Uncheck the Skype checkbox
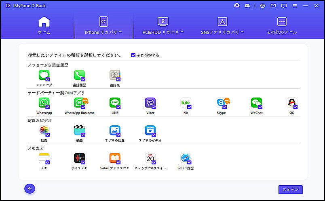 coord(224,107)
